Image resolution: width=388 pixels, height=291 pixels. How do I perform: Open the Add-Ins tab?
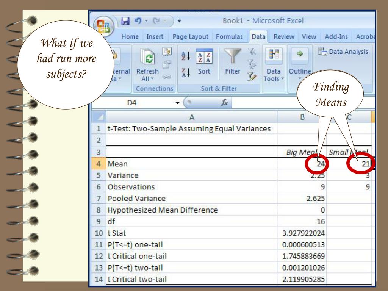[x=336, y=37]
